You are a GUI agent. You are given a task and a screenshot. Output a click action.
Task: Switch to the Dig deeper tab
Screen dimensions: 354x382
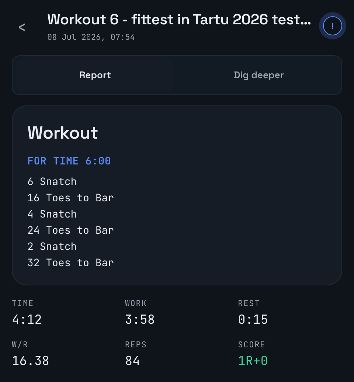(x=258, y=75)
